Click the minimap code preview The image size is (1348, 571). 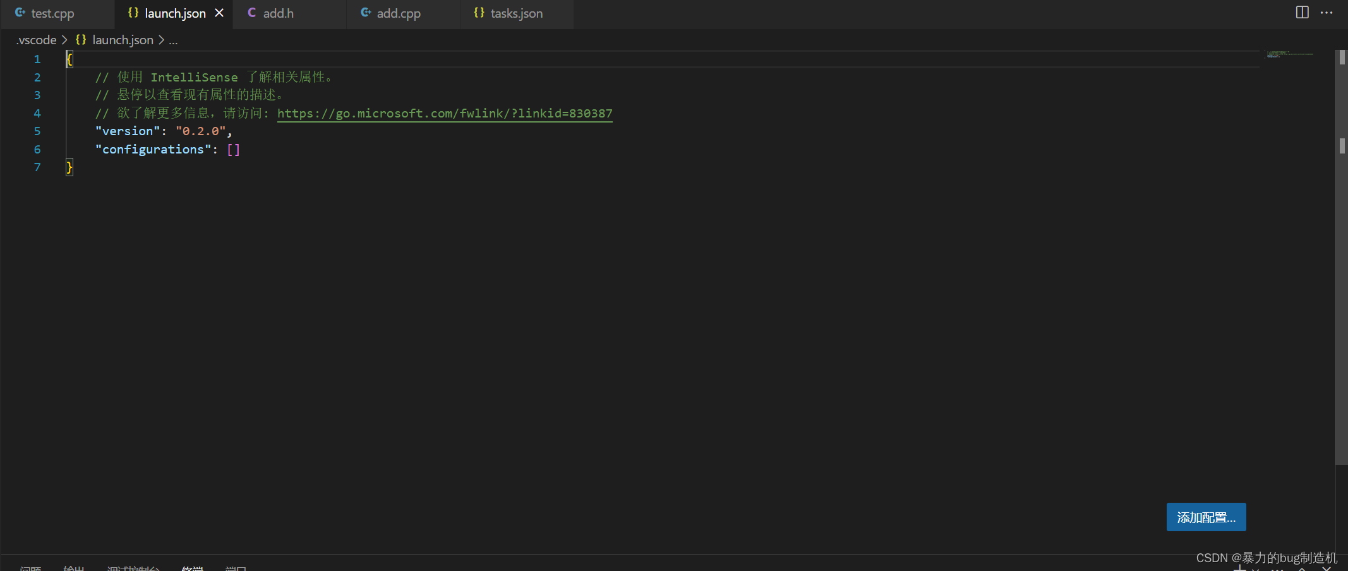1289,54
